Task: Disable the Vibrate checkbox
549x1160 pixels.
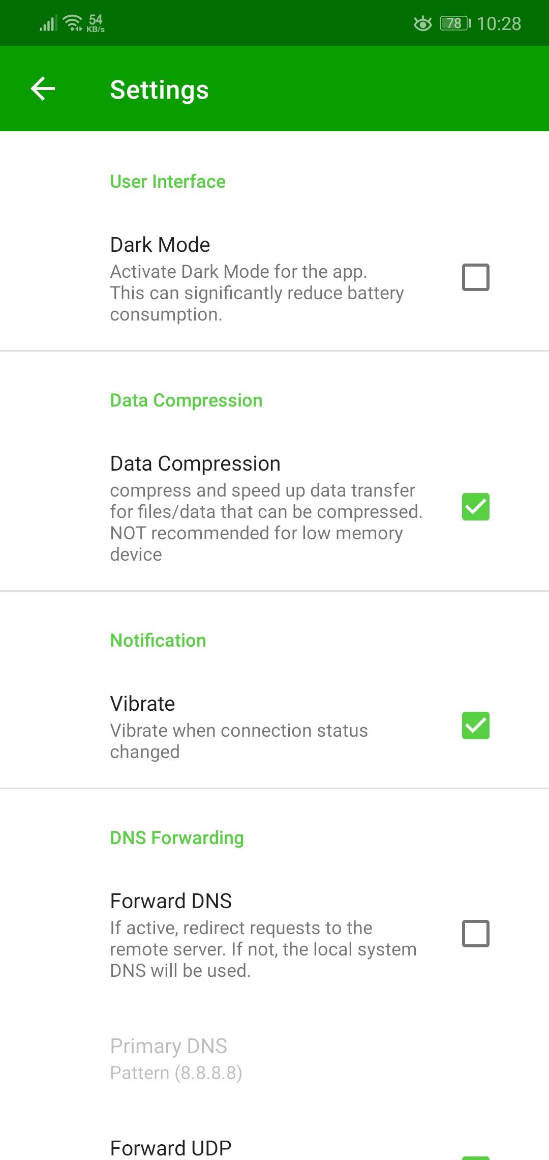Action: coord(475,726)
